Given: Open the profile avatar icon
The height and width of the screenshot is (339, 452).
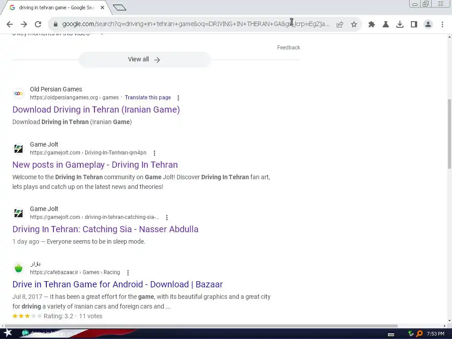Looking at the screenshot, I should pos(428,25).
